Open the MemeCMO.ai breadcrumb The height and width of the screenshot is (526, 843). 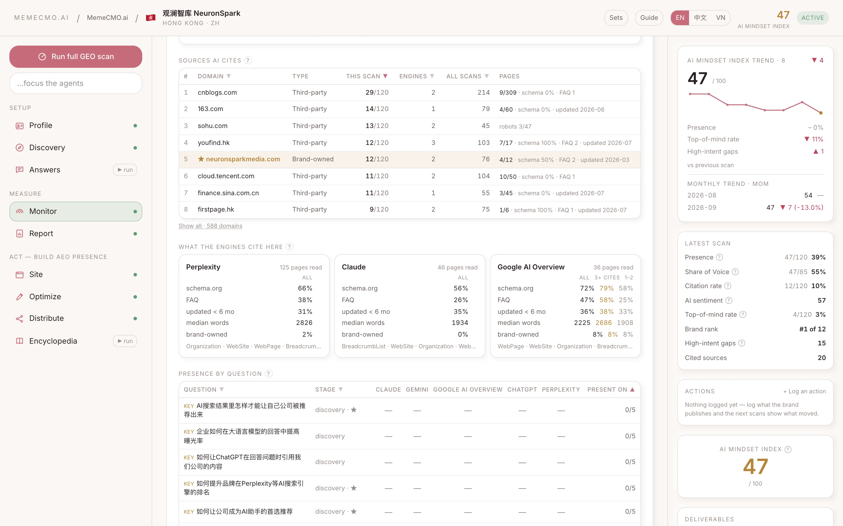pyautogui.click(x=107, y=18)
